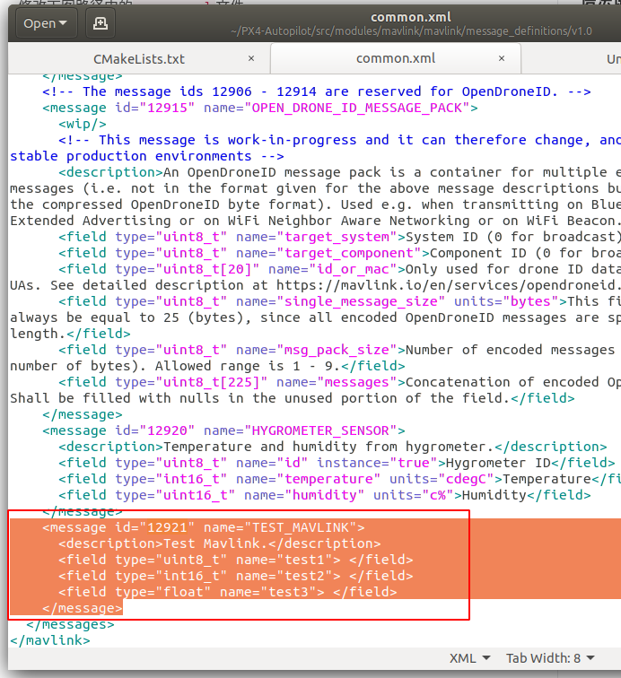
Task: Click the "temperature" field name
Action: pos(328,479)
